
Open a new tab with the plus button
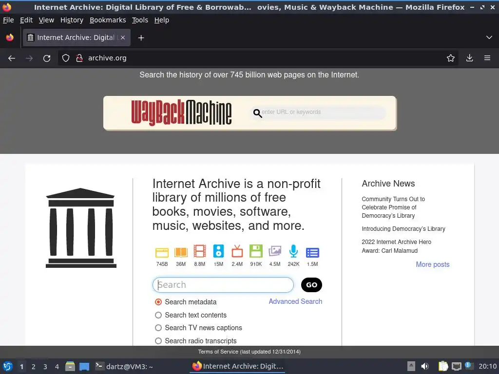(x=141, y=38)
